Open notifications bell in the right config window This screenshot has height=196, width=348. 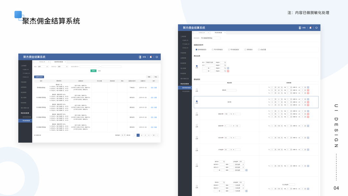click(x=310, y=28)
